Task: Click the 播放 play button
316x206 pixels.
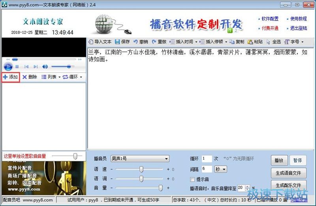Action: pos(279,161)
